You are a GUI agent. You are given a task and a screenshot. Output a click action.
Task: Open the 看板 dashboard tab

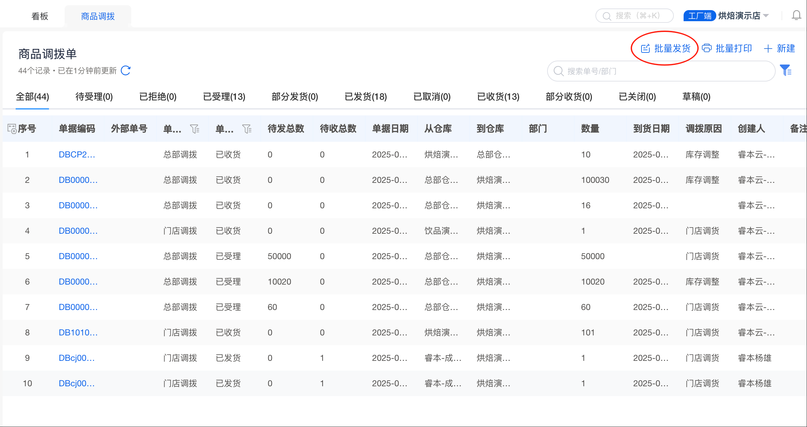40,16
